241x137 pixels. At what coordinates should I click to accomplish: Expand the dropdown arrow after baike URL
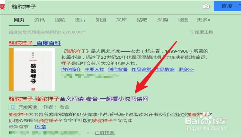click(x=118, y=76)
